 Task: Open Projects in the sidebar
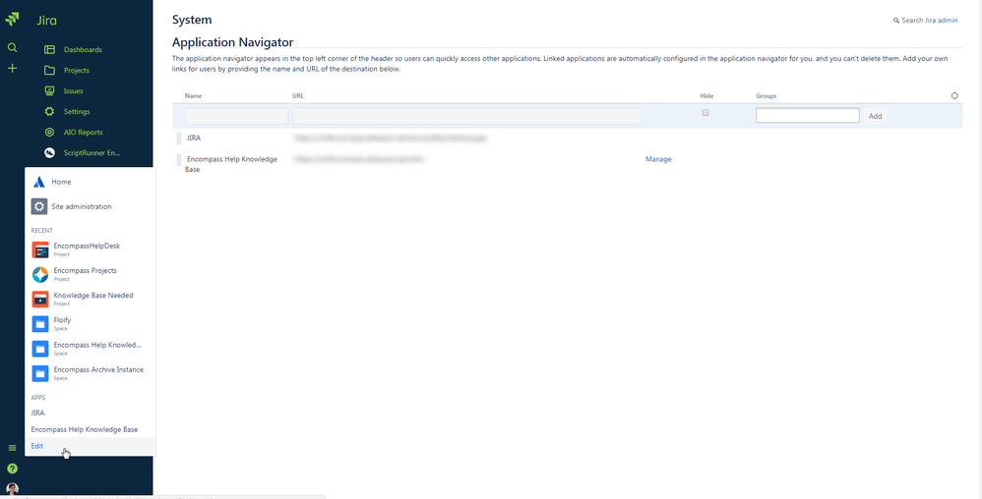[77, 70]
